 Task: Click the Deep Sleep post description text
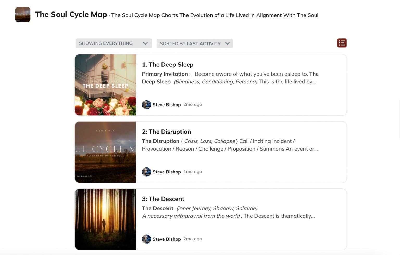click(230, 78)
